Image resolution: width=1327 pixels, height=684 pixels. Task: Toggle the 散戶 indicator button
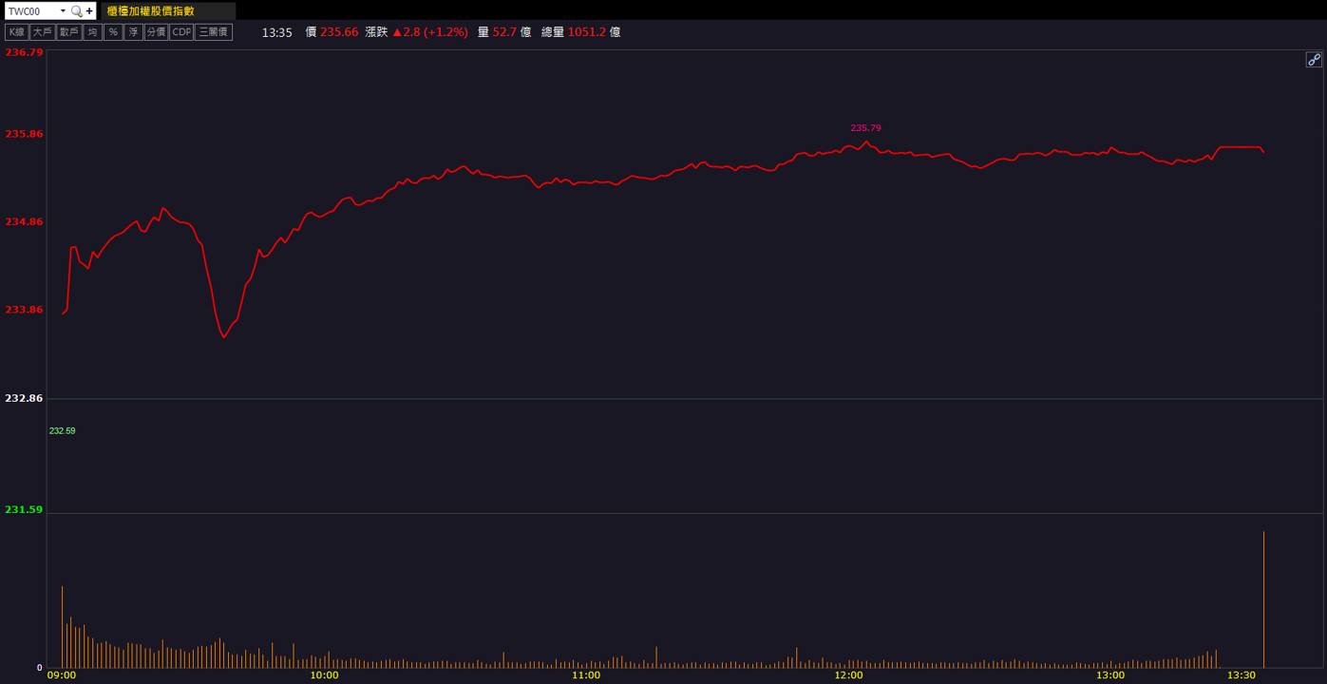pyautogui.click(x=68, y=32)
